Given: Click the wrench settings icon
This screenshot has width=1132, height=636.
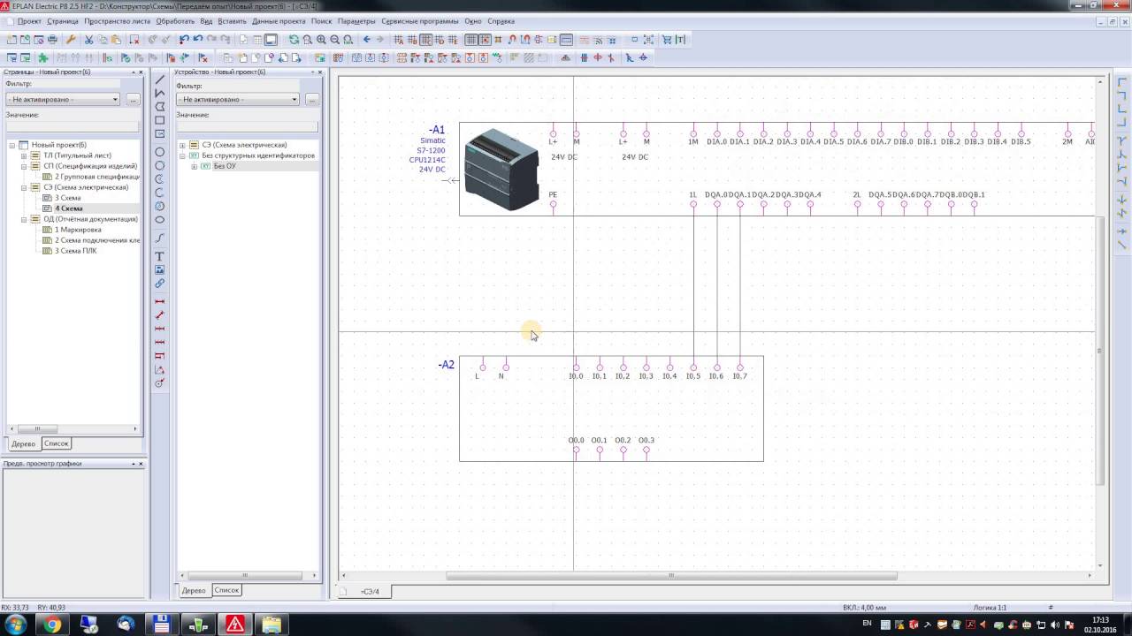Looking at the screenshot, I should [71, 40].
